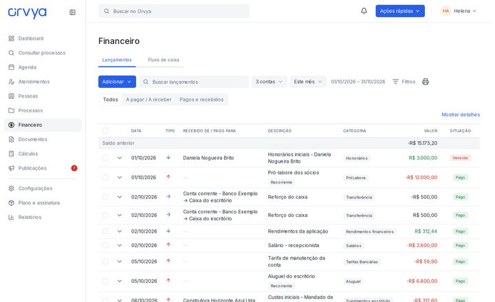Check the Rendimentos da aplicação row checkbox

pyautogui.click(x=105, y=231)
